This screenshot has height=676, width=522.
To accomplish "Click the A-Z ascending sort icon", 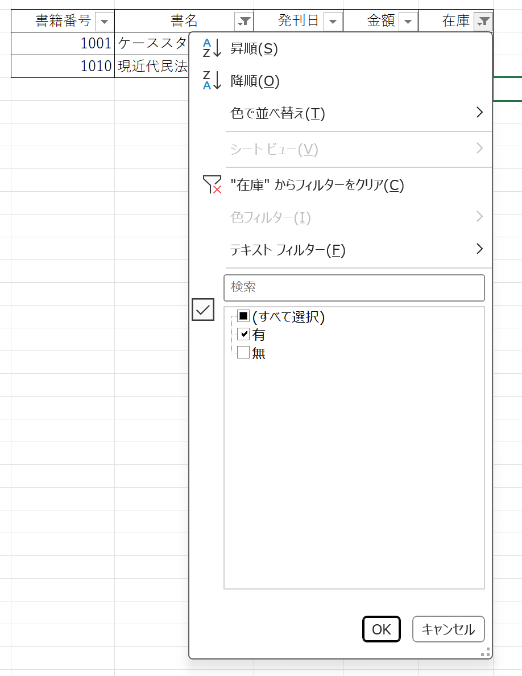I will point(212,48).
